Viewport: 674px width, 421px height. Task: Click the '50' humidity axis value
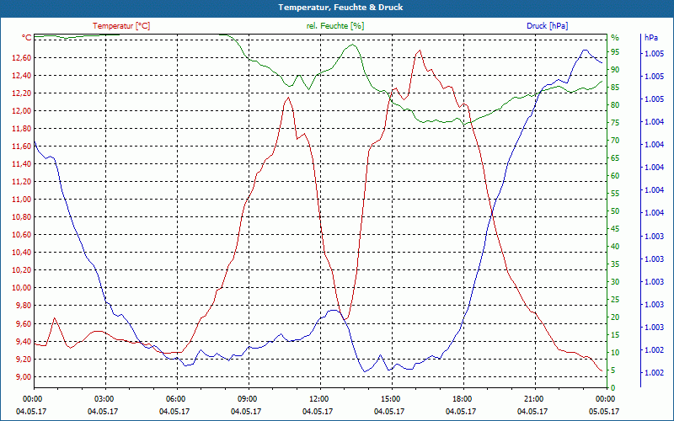615,211
